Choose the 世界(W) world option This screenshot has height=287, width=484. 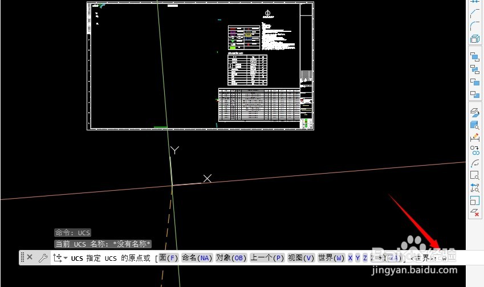331,258
